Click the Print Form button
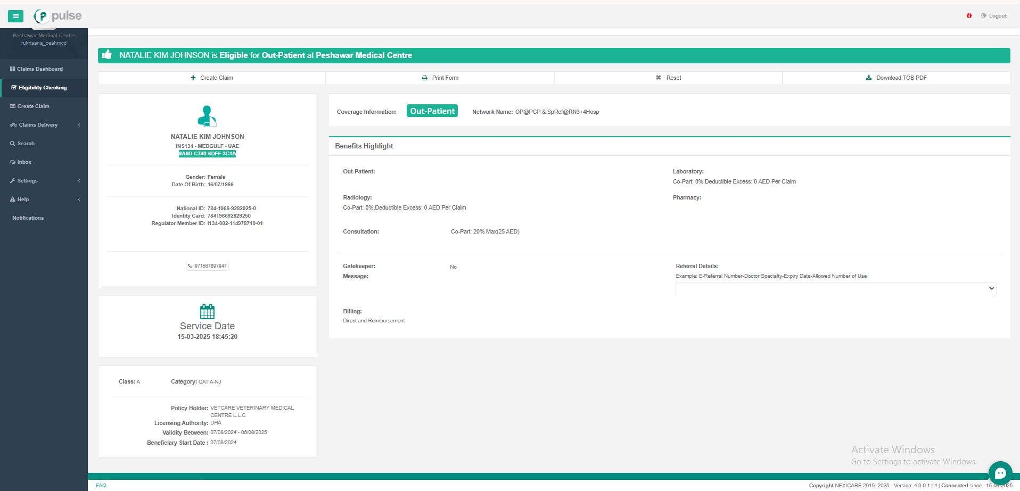Viewport: 1020px width, 491px height. click(440, 78)
